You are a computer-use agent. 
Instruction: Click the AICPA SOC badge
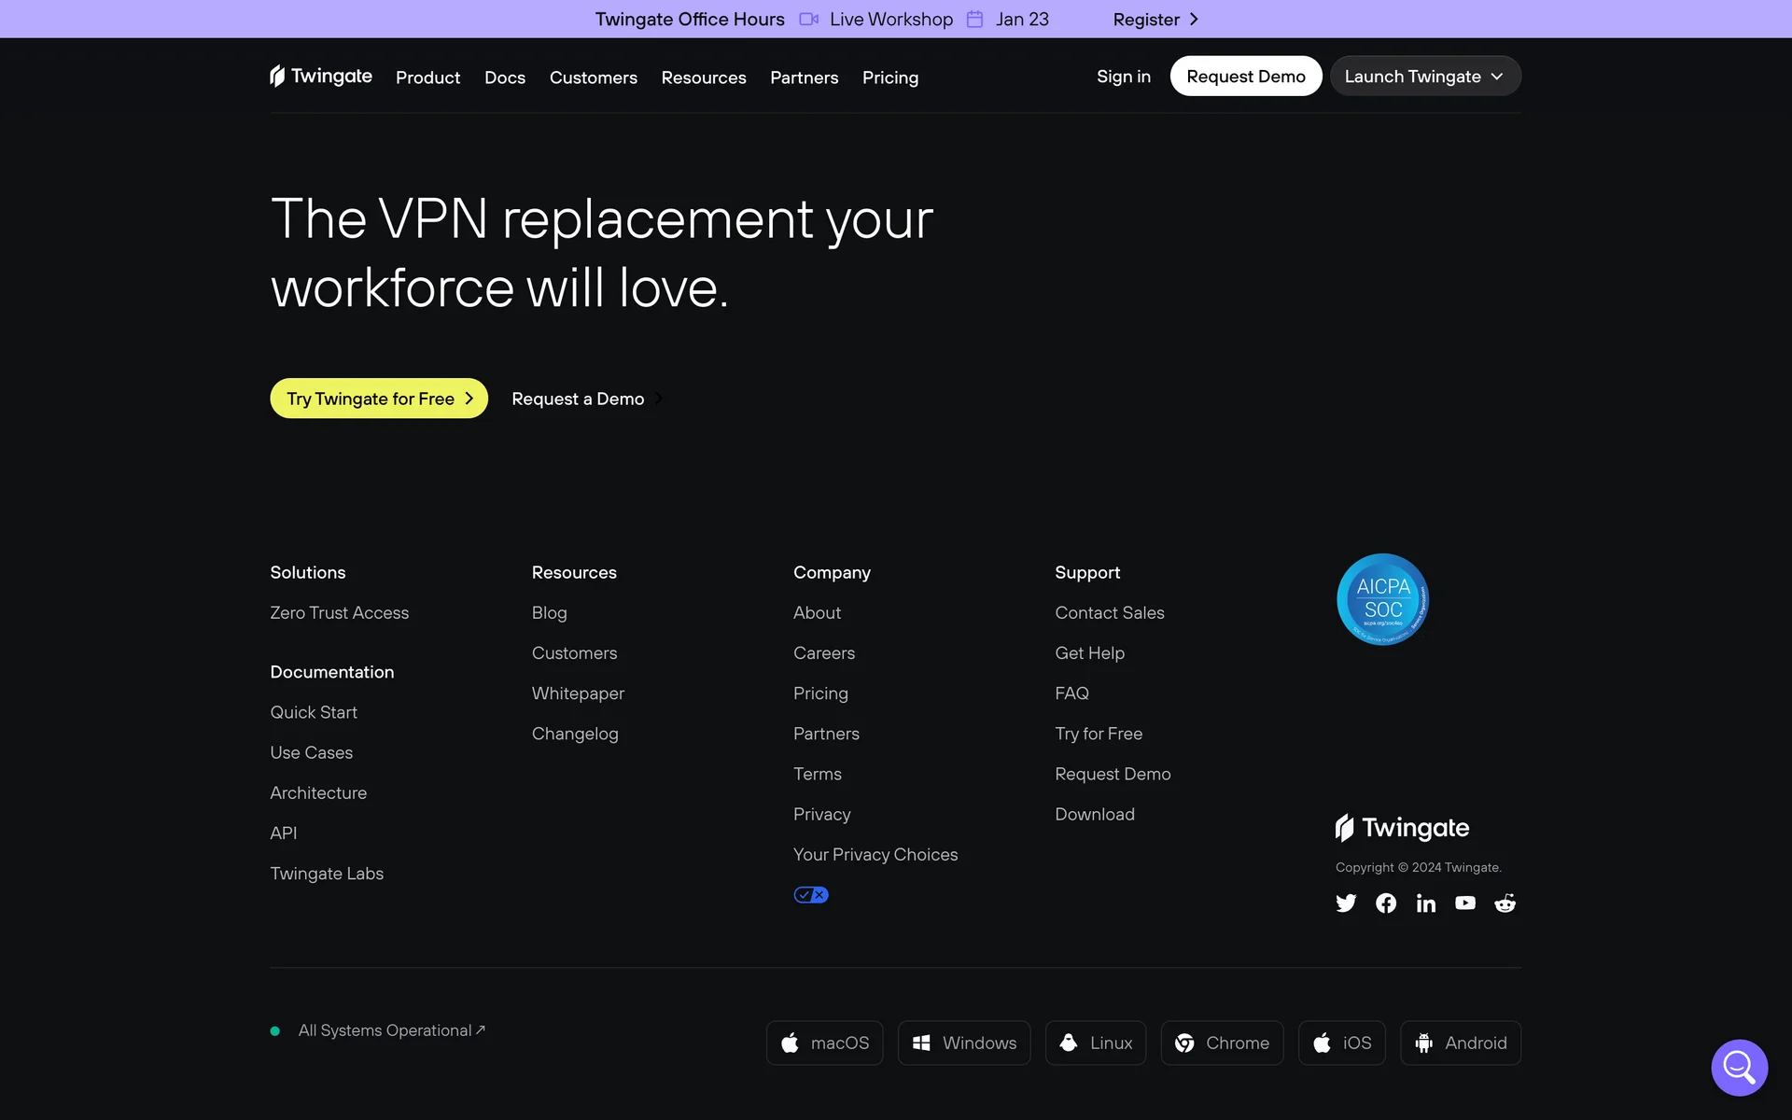1382,599
